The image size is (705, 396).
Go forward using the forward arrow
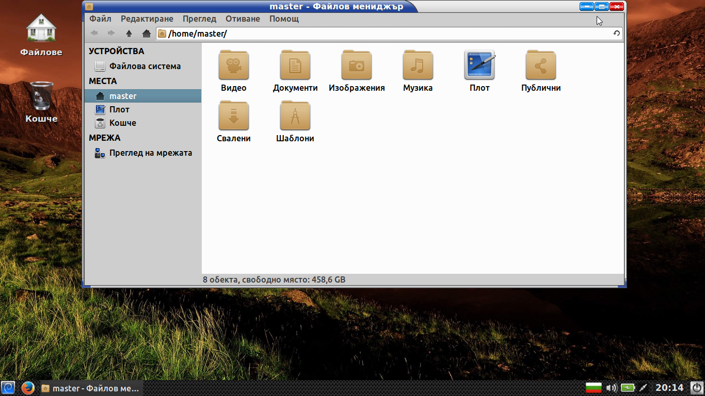click(x=111, y=34)
